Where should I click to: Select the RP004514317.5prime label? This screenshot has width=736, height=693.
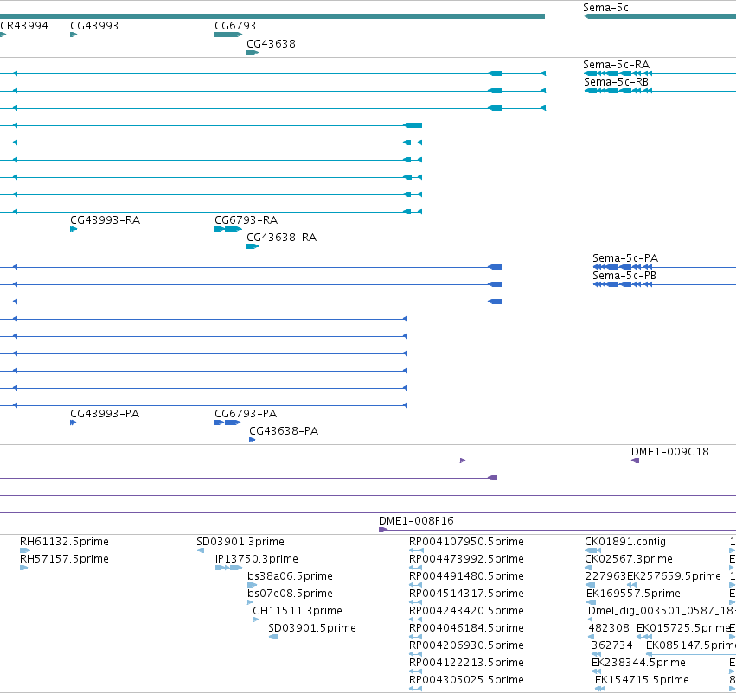[466, 594]
